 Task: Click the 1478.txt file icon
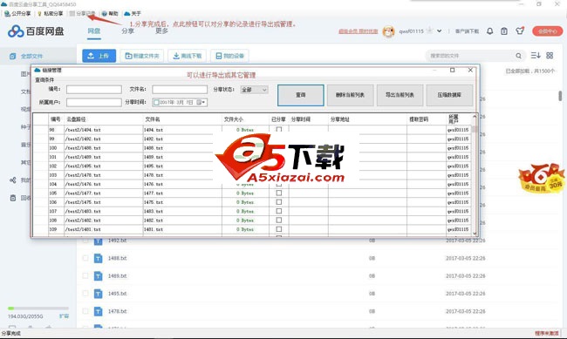[98, 311]
